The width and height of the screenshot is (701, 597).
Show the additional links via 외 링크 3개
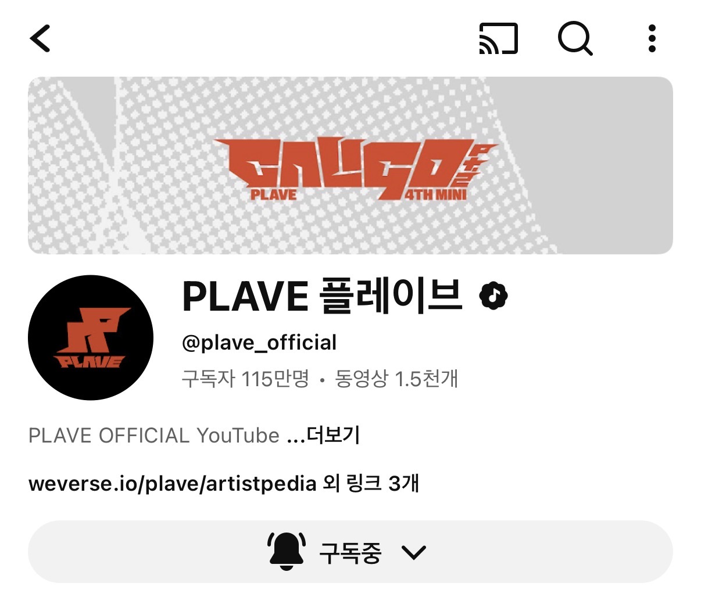click(x=371, y=483)
